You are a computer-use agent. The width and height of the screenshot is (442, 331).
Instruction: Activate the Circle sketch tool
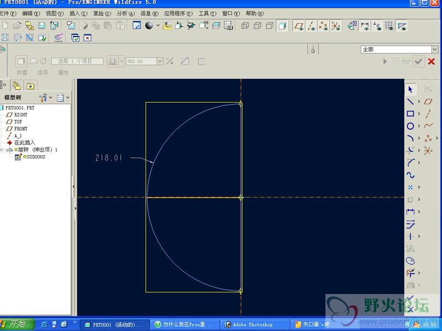click(x=410, y=126)
